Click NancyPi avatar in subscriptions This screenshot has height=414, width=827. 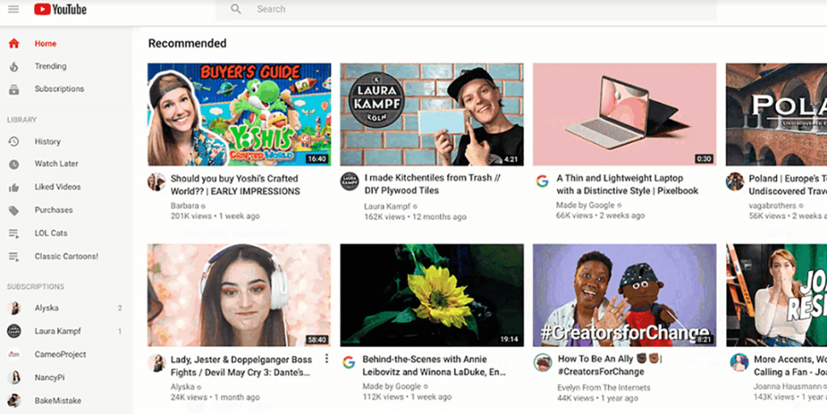tap(14, 378)
